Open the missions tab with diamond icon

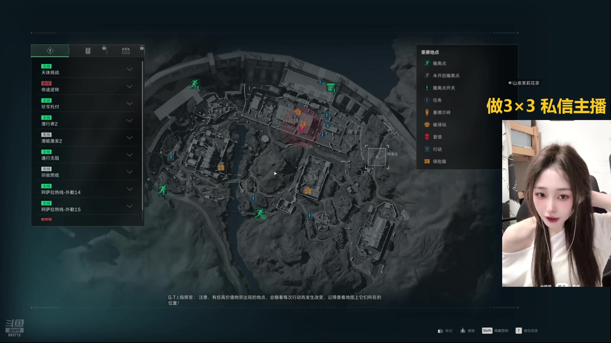point(50,51)
